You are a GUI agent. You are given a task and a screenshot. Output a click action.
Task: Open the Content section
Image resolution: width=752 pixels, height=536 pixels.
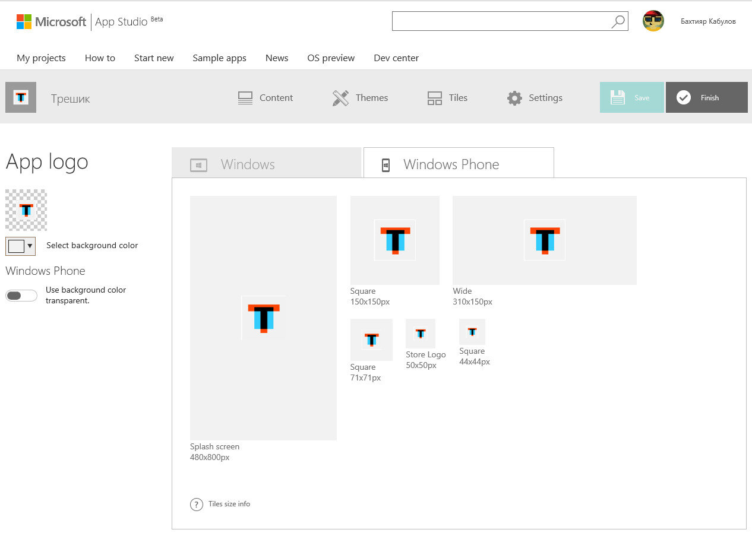[x=265, y=98]
